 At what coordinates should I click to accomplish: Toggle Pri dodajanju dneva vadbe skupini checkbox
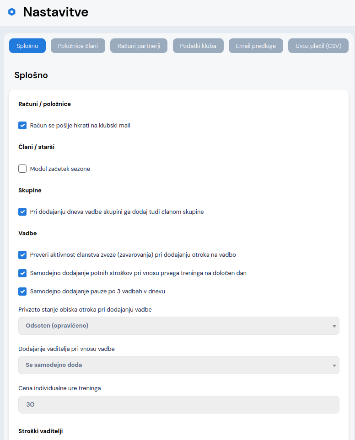point(22,212)
